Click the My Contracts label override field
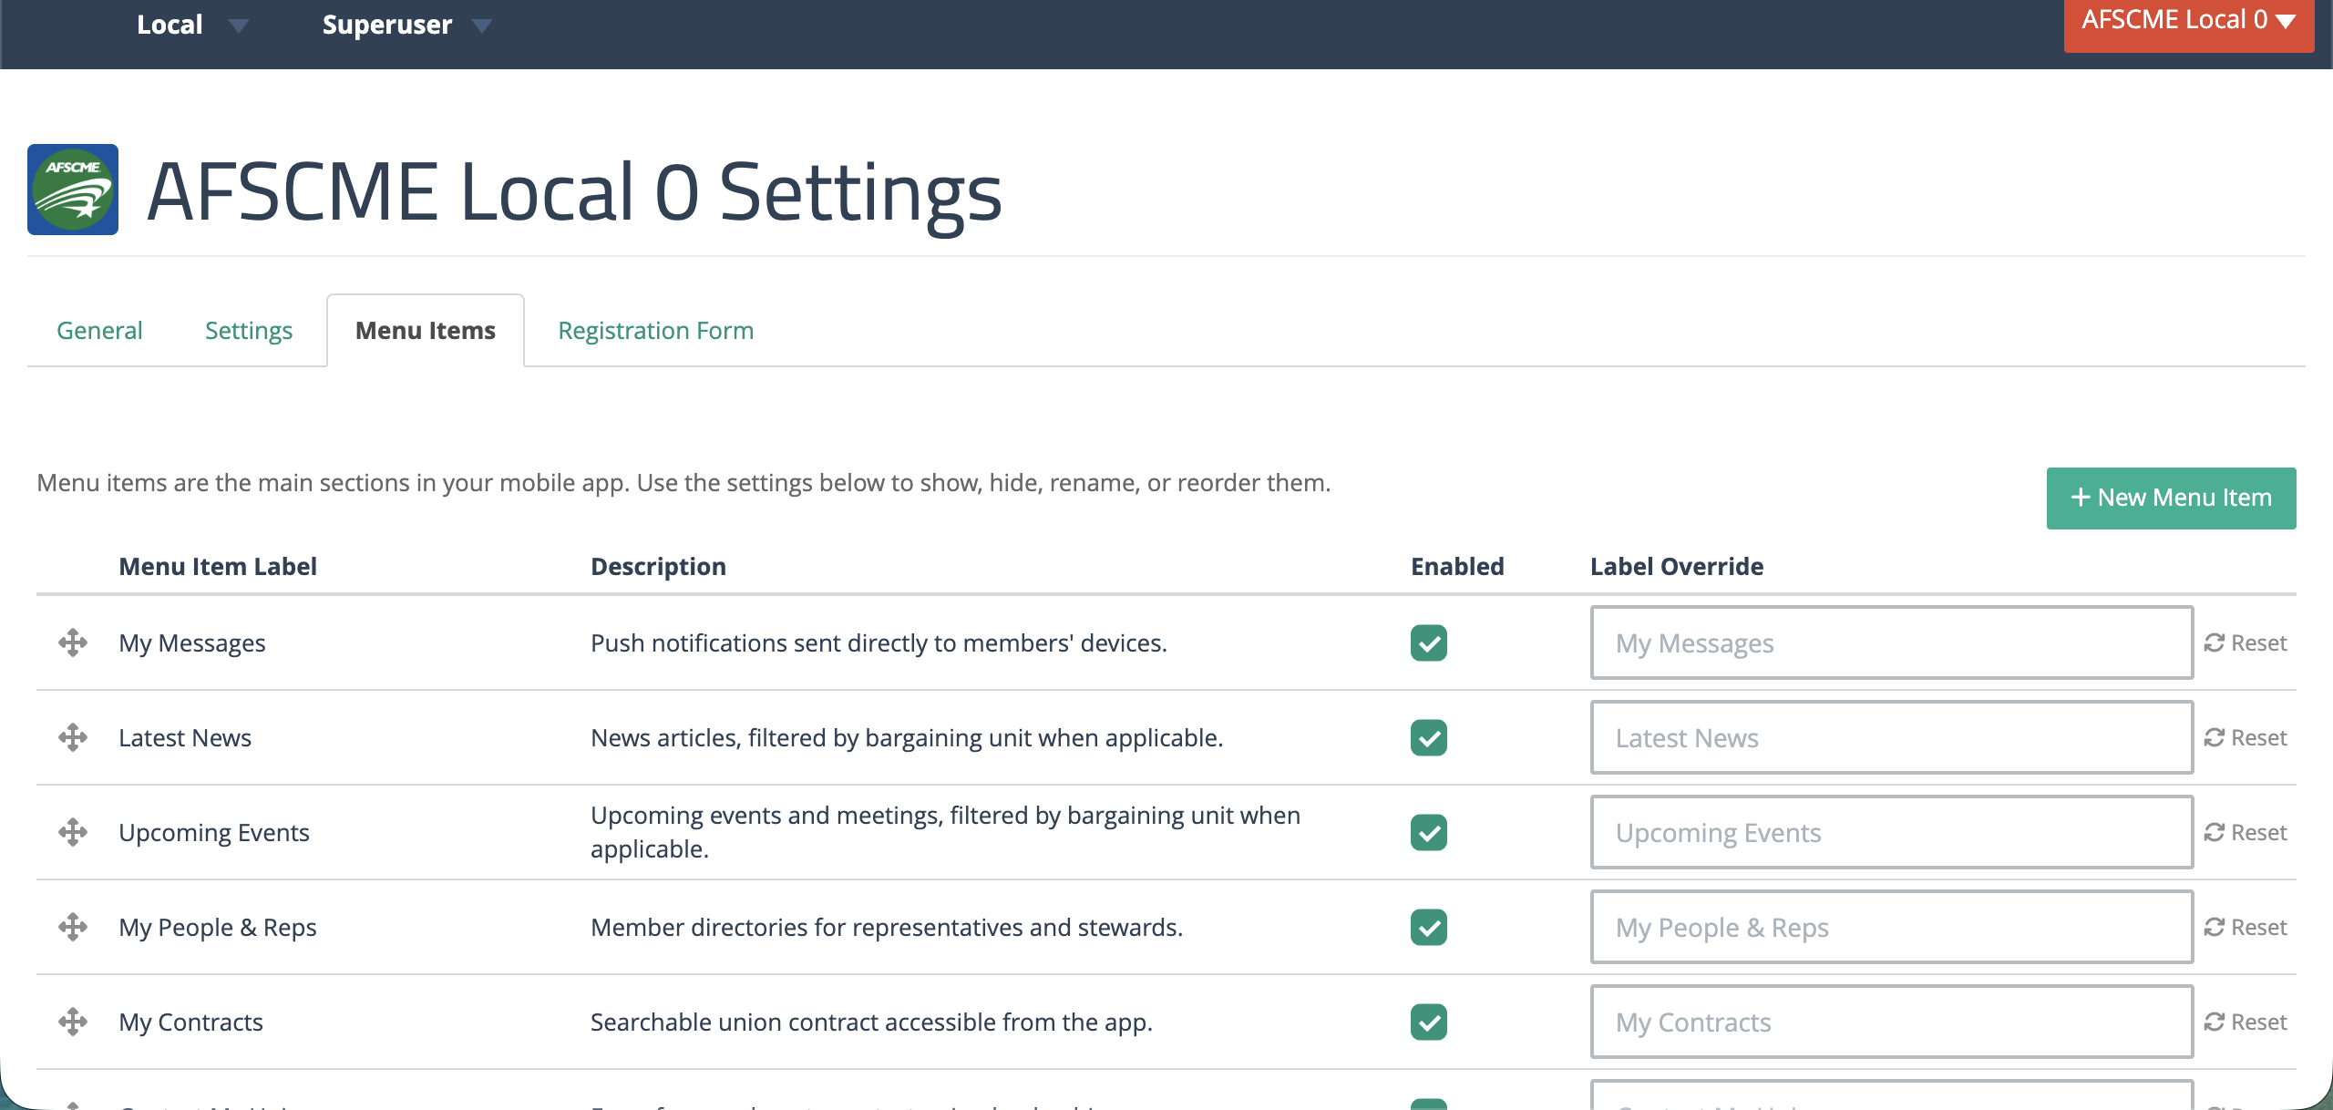This screenshot has height=1110, width=2333. coord(1892,1022)
